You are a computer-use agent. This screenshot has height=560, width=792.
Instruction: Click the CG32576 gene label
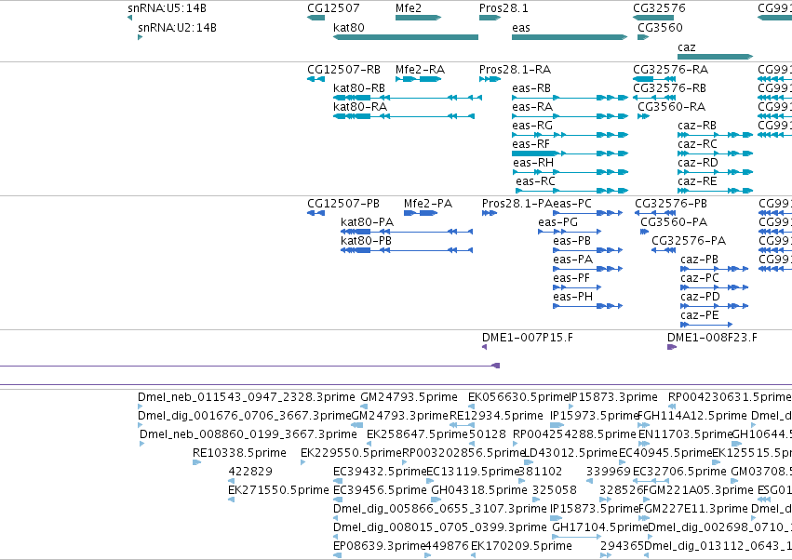pos(659,8)
